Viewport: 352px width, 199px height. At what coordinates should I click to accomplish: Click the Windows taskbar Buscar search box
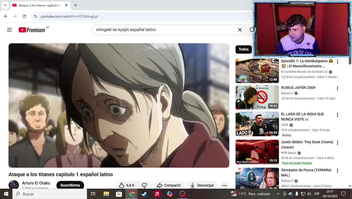[50, 194]
